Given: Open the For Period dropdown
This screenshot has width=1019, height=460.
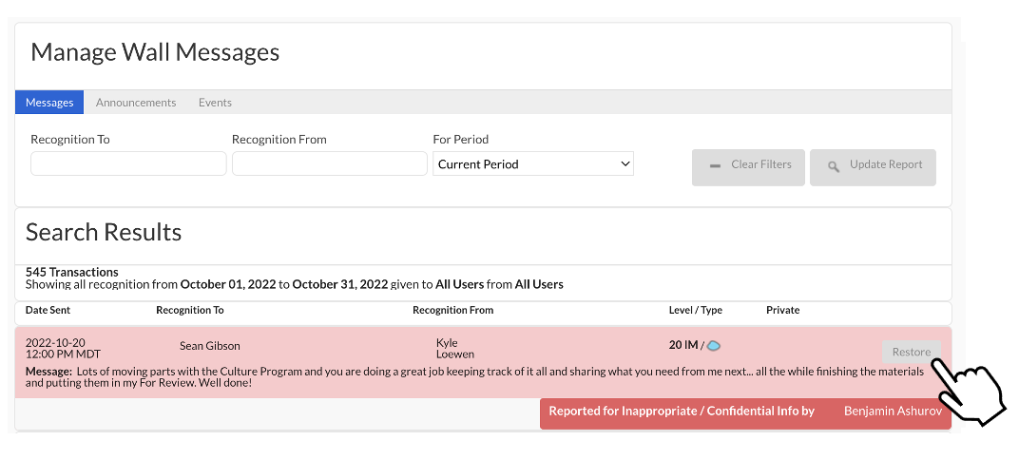Looking at the screenshot, I should coord(533,163).
